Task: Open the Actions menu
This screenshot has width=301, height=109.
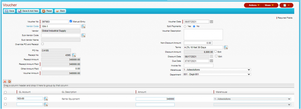Action: [254, 5]
